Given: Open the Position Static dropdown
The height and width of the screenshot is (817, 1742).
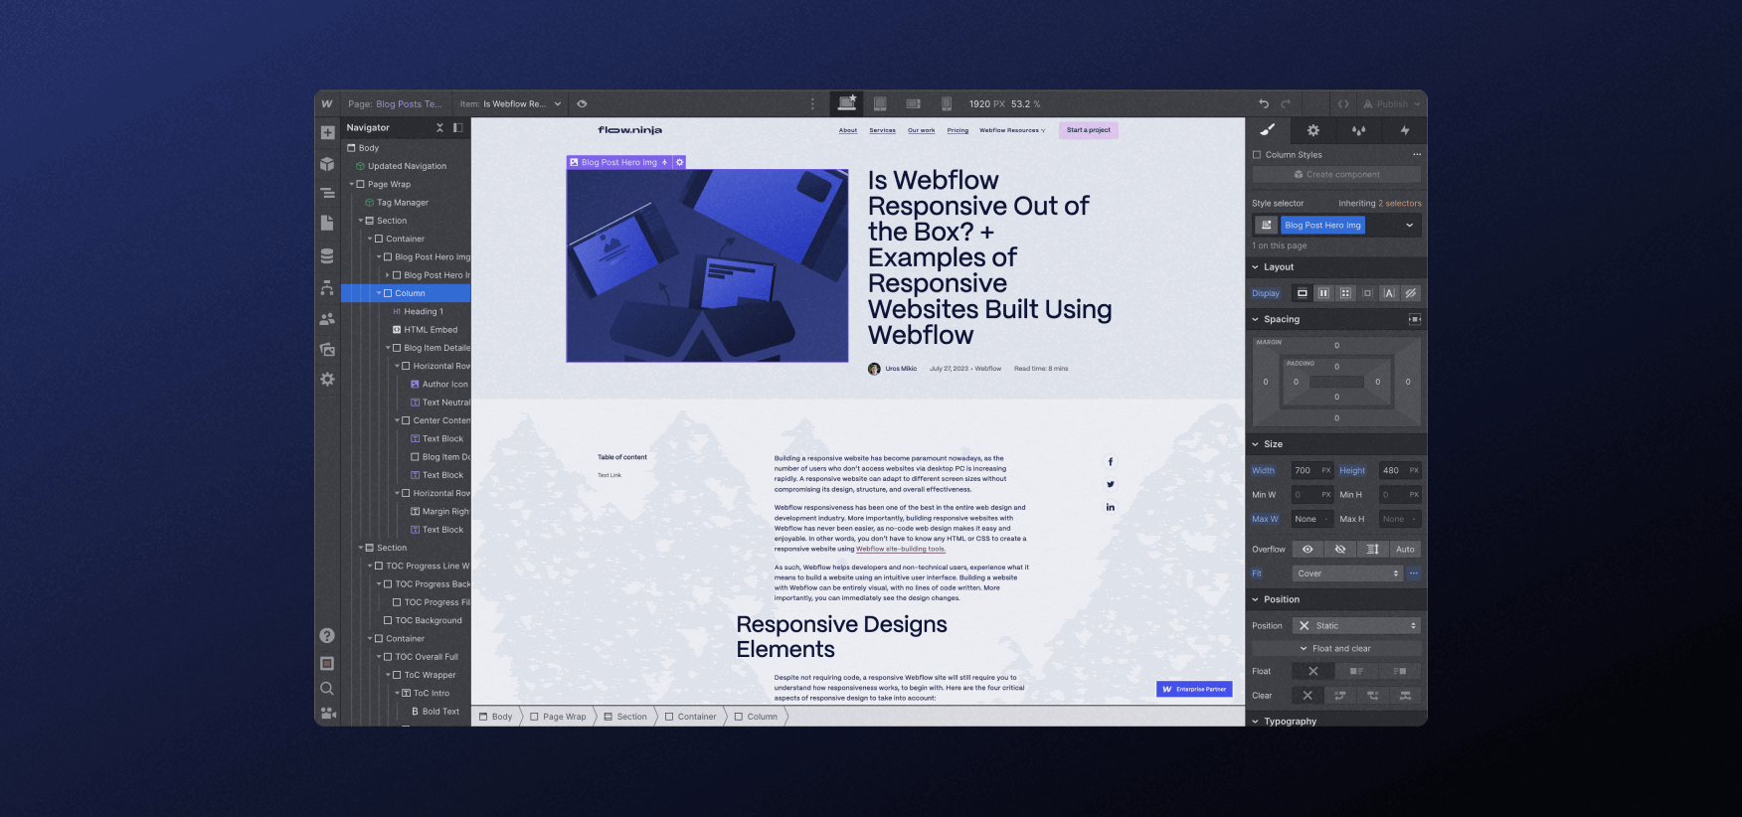Looking at the screenshot, I should point(1356,625).
